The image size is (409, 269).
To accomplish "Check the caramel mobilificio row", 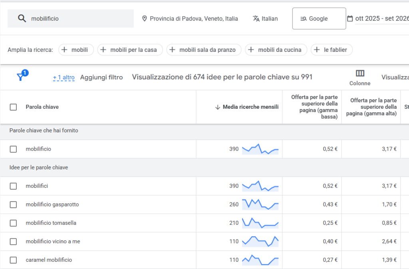I will (x=13, y=260).
